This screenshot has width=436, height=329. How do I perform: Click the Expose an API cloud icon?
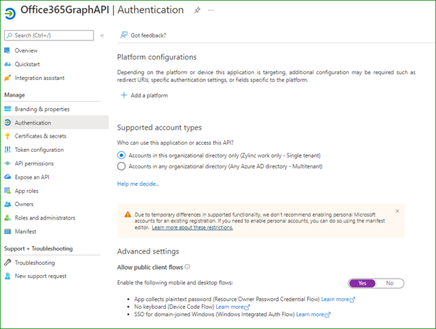pos(7,176)
